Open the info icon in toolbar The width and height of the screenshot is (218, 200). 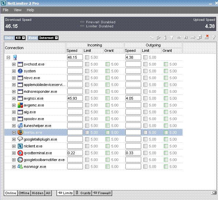[x=165, y=38]
